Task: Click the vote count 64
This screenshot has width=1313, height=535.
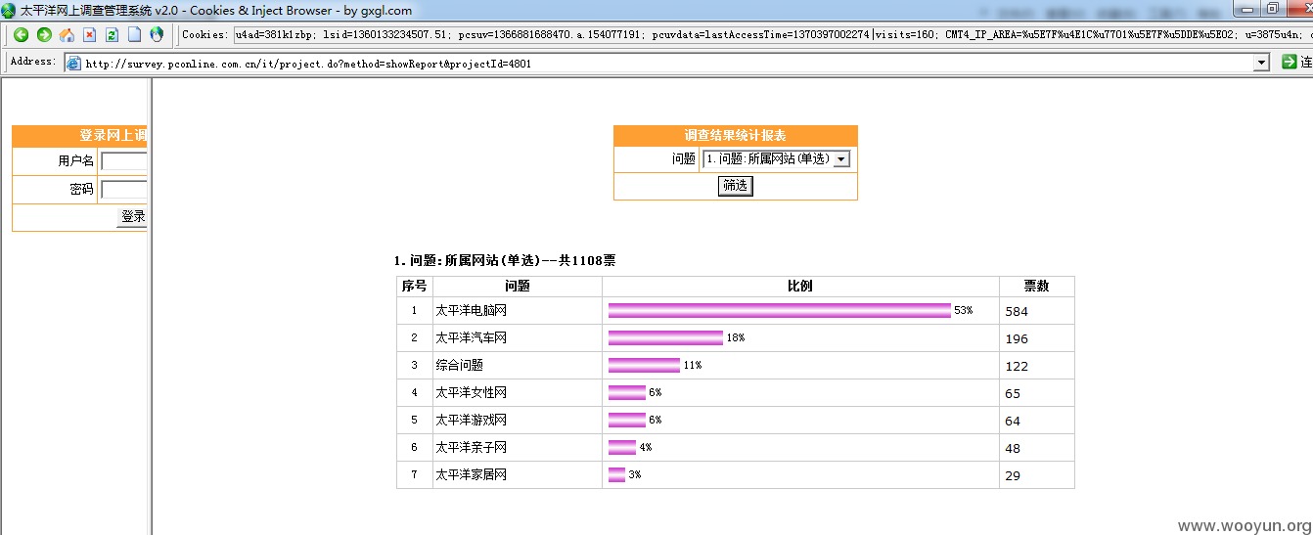Action: [x=1013, y=422]
